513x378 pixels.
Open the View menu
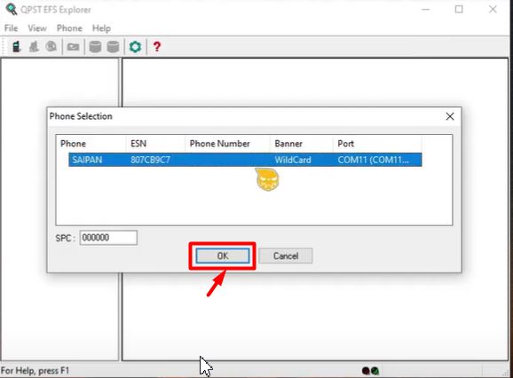pyautogui.click(x=37, y=28)
